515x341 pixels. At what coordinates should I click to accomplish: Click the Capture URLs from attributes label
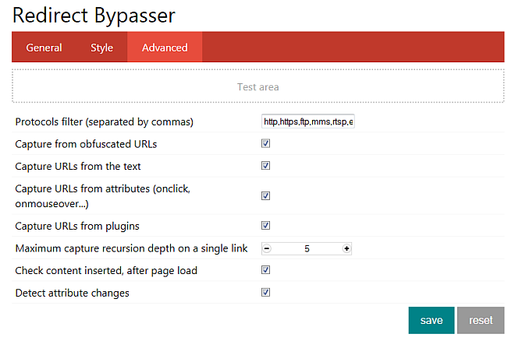tap(102, 196)
